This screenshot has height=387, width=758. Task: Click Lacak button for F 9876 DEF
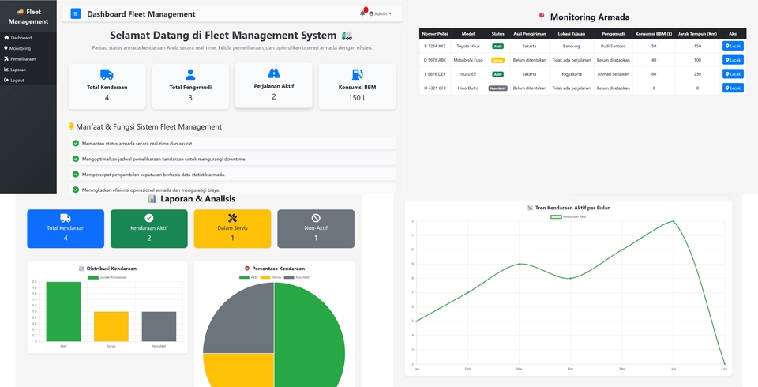(733, 74)
